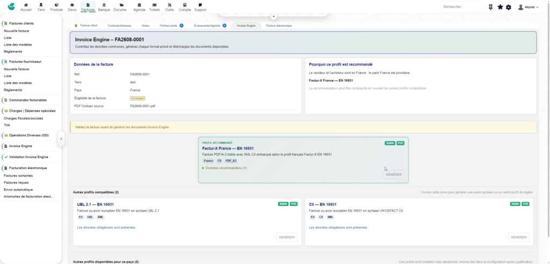Open bookmarks star icon

[x=500, y=7]
